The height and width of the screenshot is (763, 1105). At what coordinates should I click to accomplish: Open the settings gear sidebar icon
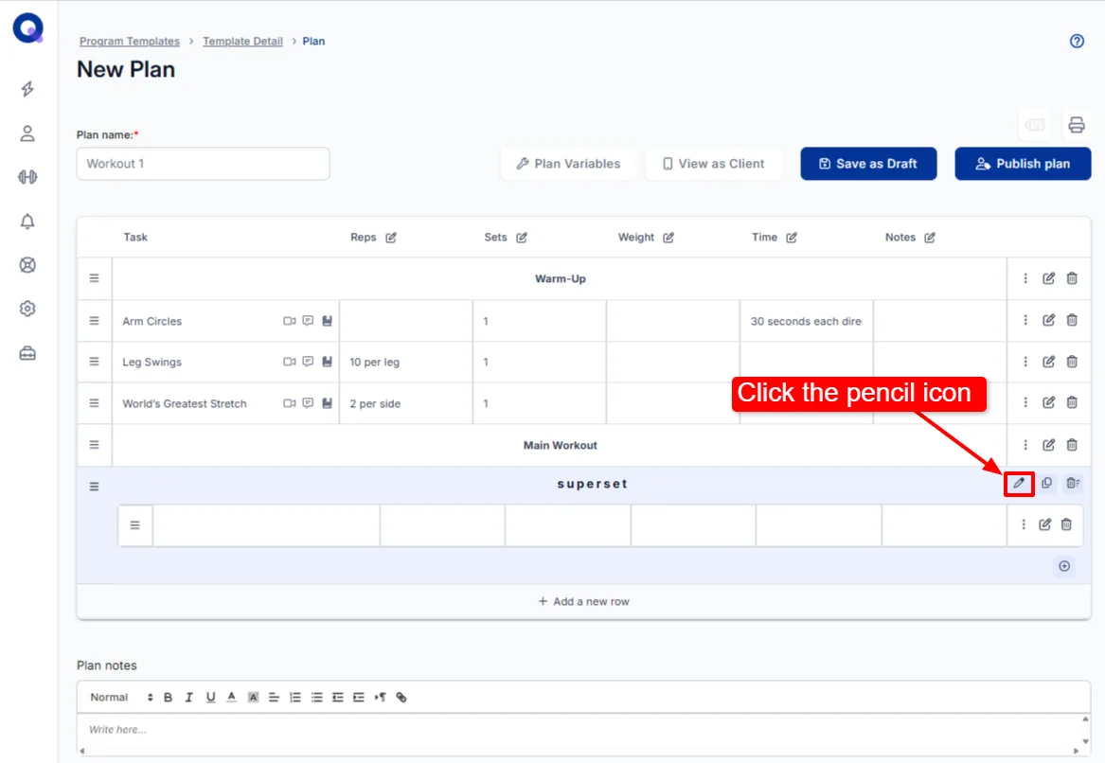pos(27,309)
